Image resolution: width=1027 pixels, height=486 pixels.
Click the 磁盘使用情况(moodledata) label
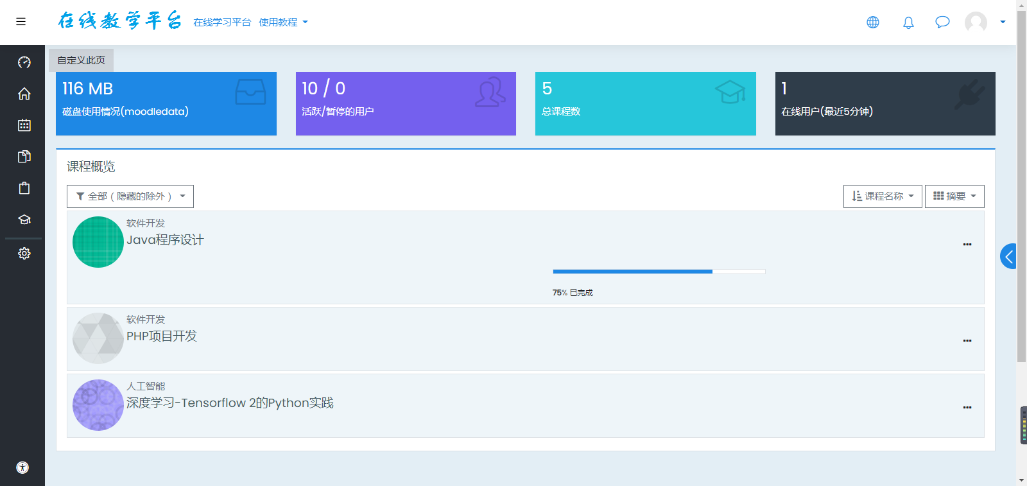tap(125, 112)
